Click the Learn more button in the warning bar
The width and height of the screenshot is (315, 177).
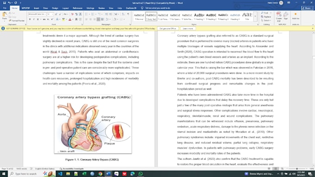coord(188,29)
